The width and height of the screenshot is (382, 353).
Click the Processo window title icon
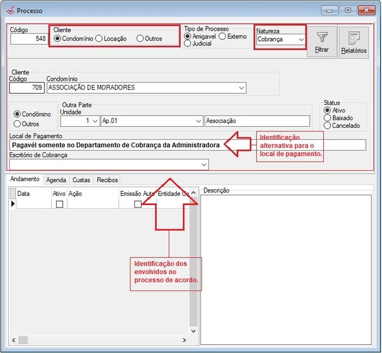pos(10,10)
